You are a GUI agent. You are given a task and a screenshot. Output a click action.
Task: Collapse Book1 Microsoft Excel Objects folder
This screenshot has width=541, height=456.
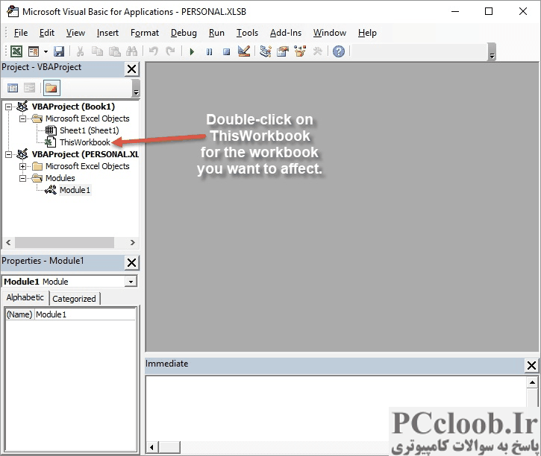pyautogui.click(x=23, y=118)
